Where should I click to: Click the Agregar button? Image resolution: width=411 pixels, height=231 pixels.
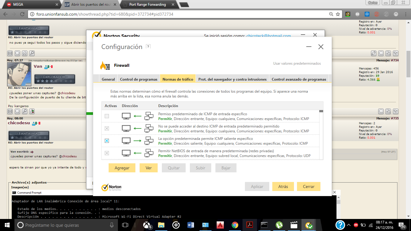tap(122, 168)
